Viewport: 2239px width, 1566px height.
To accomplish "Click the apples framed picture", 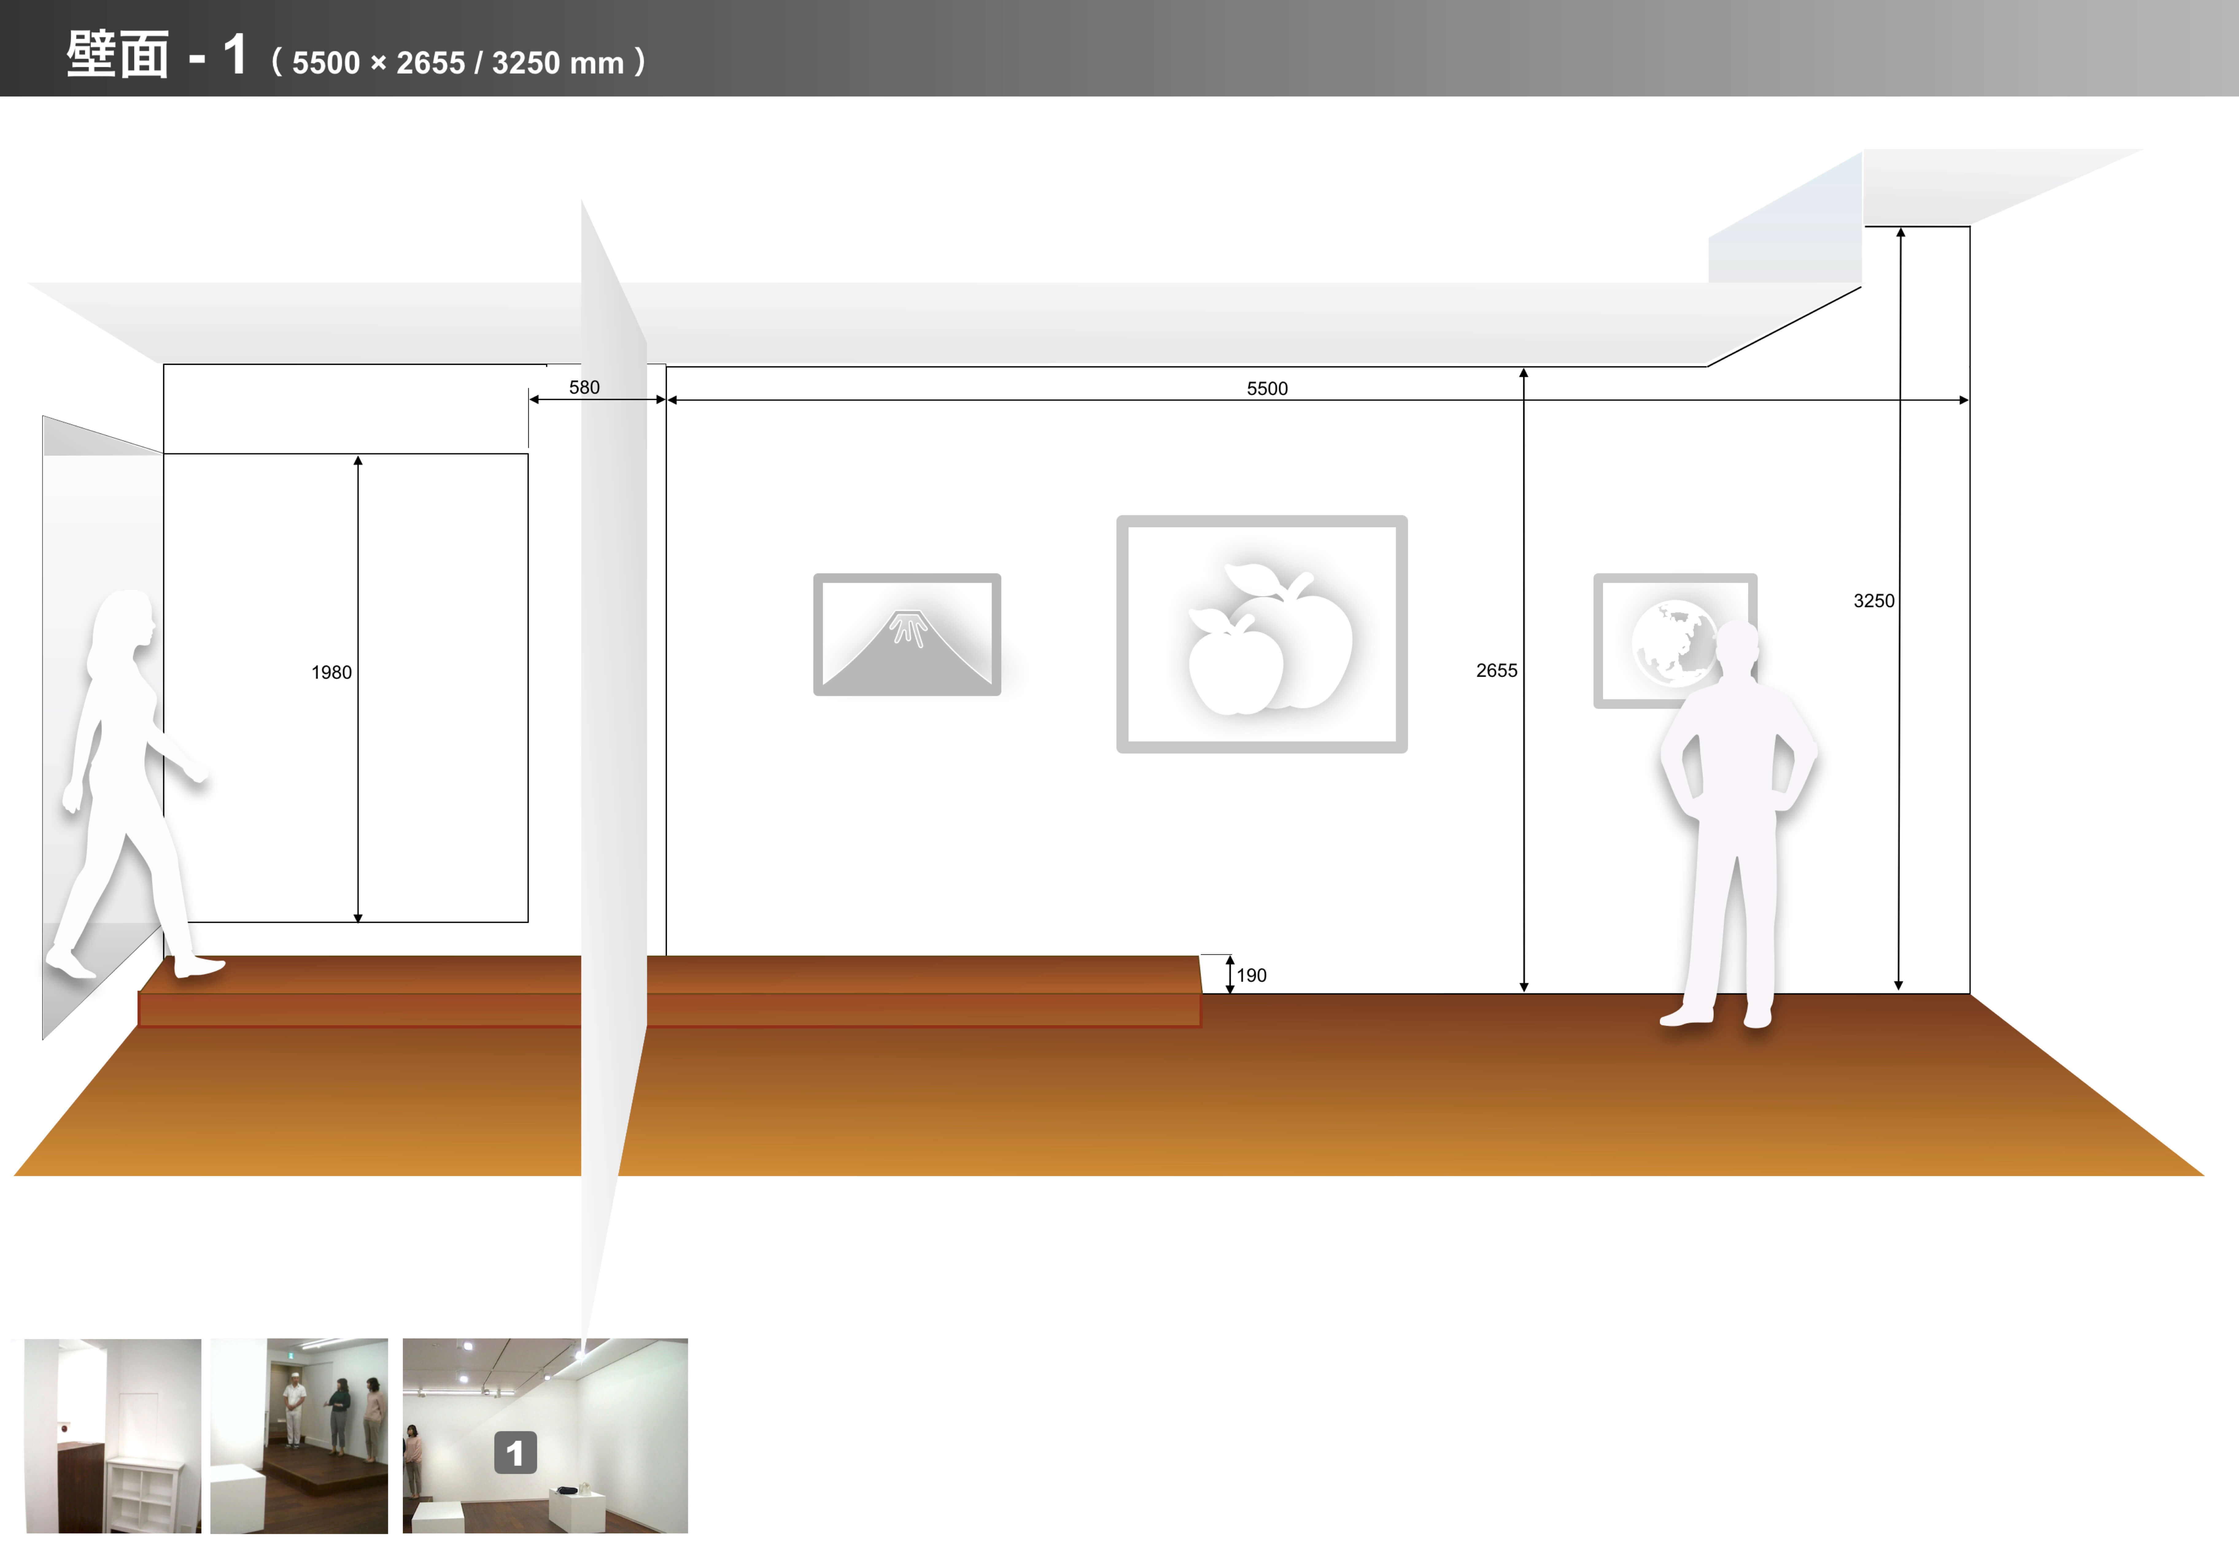I will tap(1262, 634).
